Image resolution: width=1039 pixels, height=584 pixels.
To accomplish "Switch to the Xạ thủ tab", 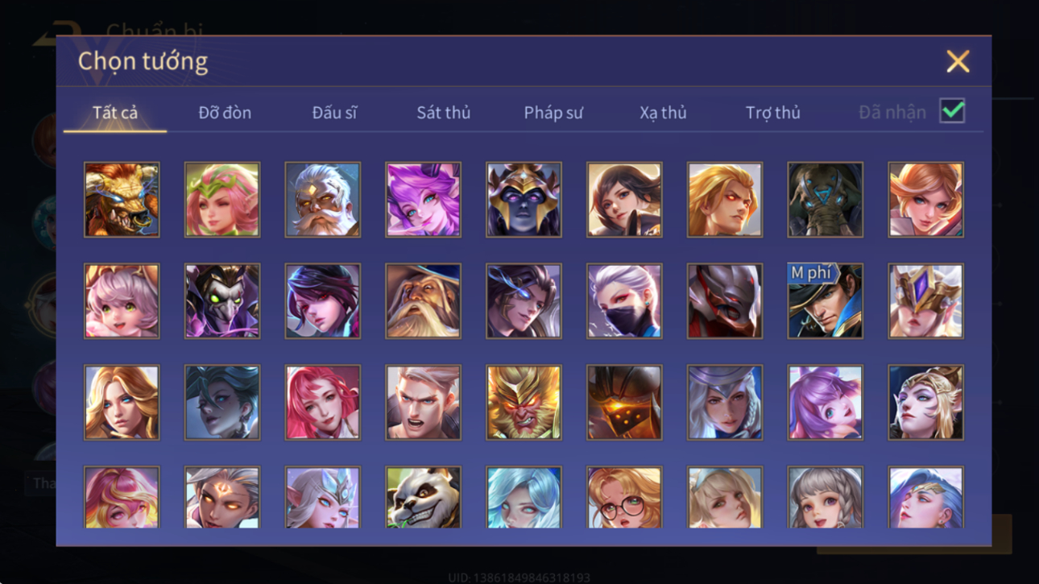I will (663, 113).
